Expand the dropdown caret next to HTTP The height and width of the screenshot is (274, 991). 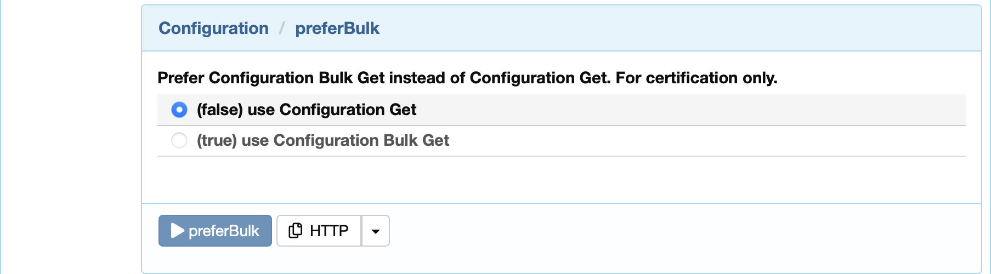pyautogui.click(x=376, y=231)
